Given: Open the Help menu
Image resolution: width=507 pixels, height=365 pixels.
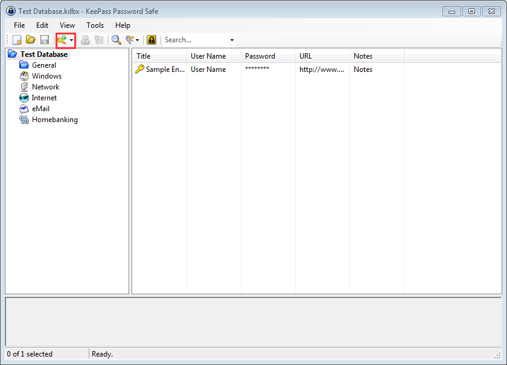Looking at the screenshot, I should pyautogui.click(x=123, y=25).
